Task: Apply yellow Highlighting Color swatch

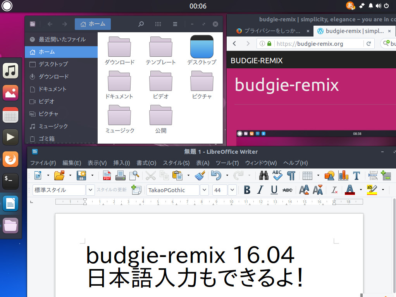Action: [372, 190]
